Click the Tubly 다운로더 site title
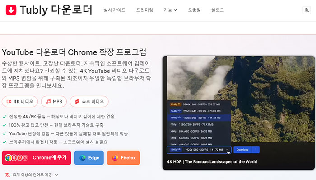The height and width of the screenshot is (180, 316). [56, 10]
